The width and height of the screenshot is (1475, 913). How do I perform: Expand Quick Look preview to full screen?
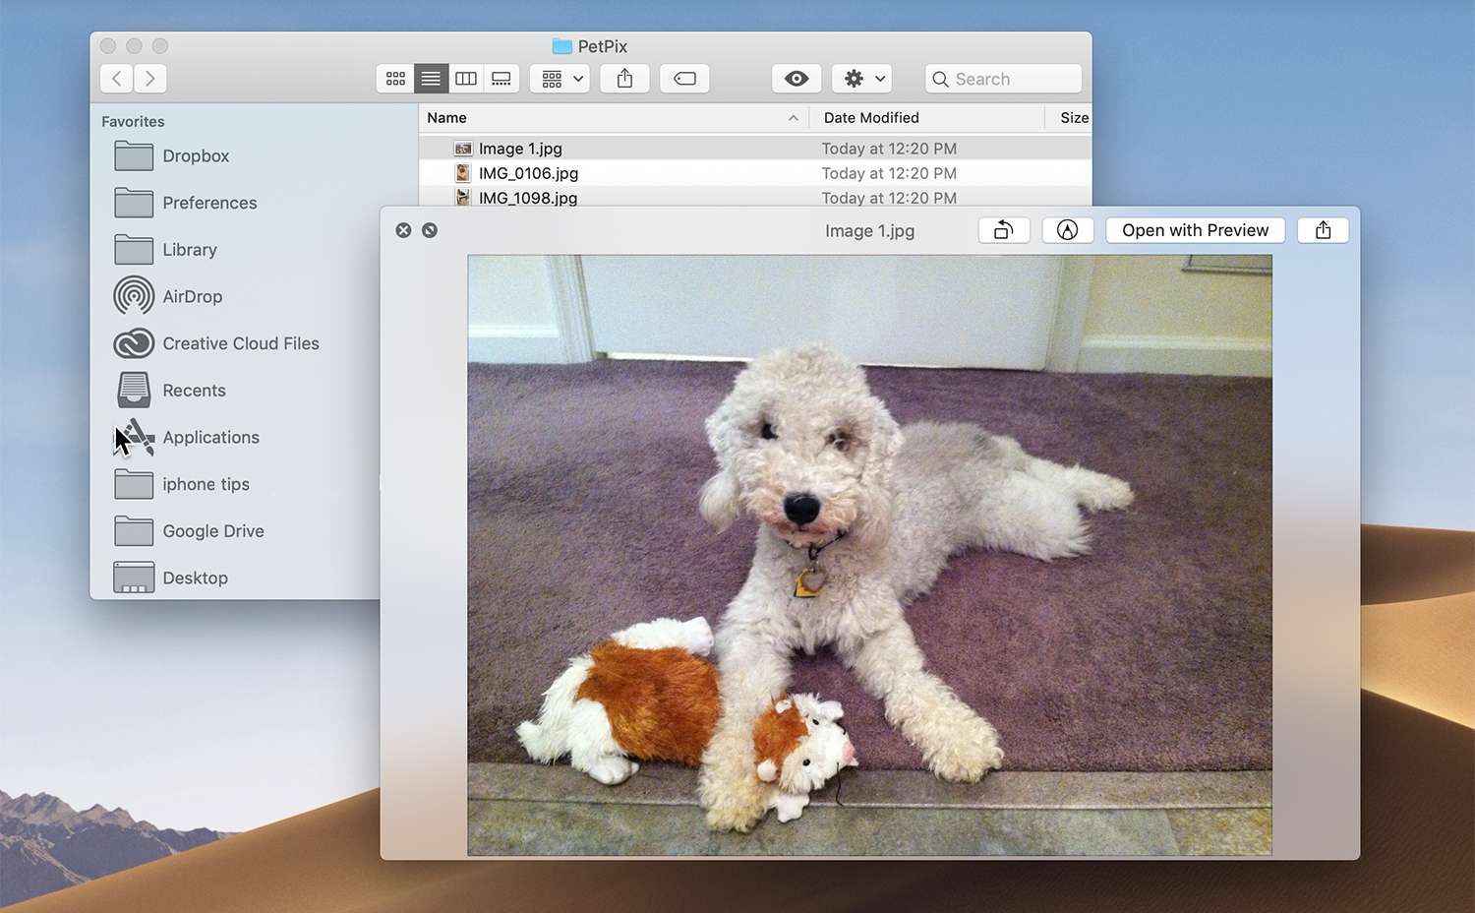430,230
